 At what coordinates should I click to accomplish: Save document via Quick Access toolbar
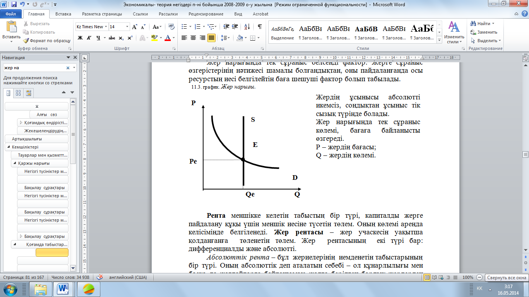[14, 5]
